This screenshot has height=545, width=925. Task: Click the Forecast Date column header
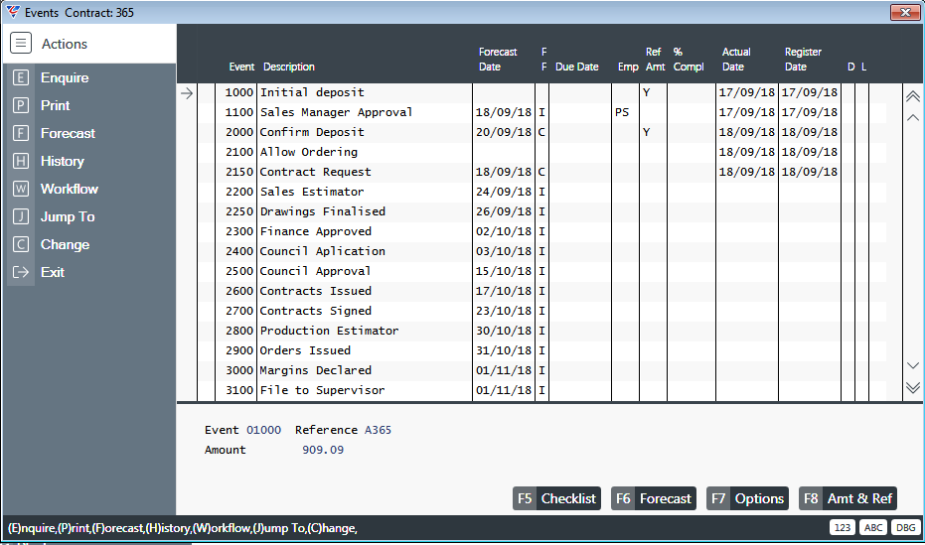[x=498, y=60]
